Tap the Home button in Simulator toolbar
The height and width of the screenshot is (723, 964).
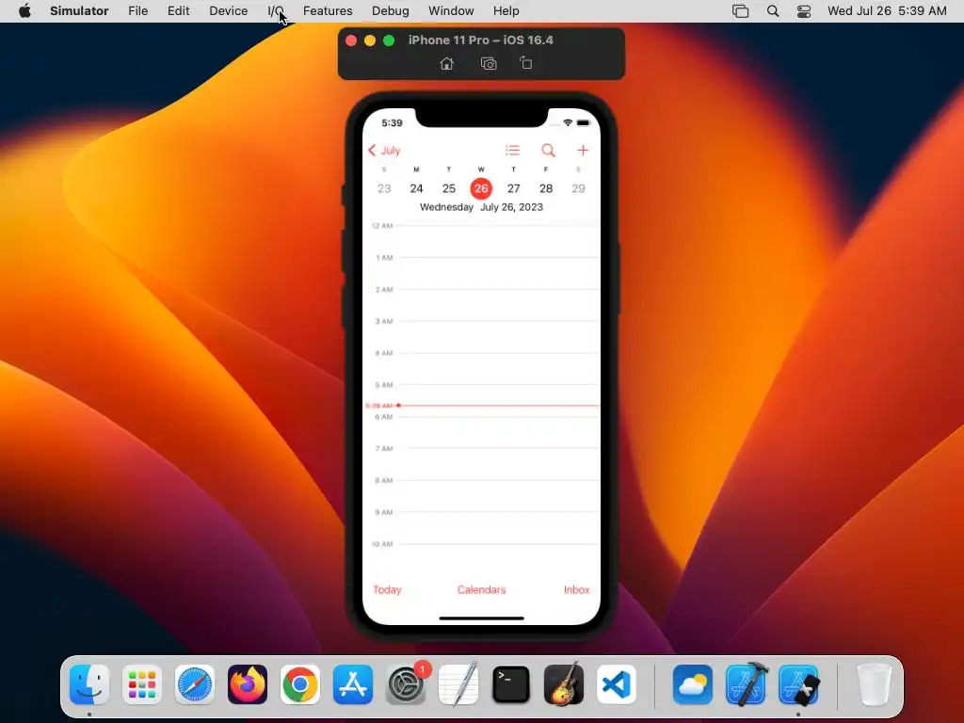pyautogui.click(x=447, y=63)
